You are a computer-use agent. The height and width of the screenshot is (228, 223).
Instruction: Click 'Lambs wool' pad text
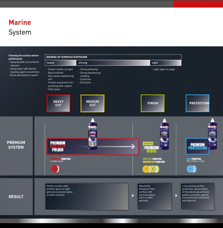[57, 161]
